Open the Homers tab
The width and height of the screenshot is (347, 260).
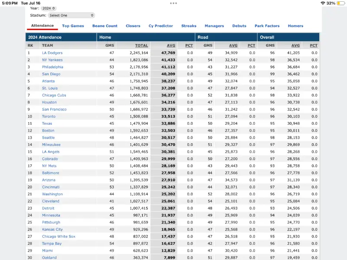point(295,26)
